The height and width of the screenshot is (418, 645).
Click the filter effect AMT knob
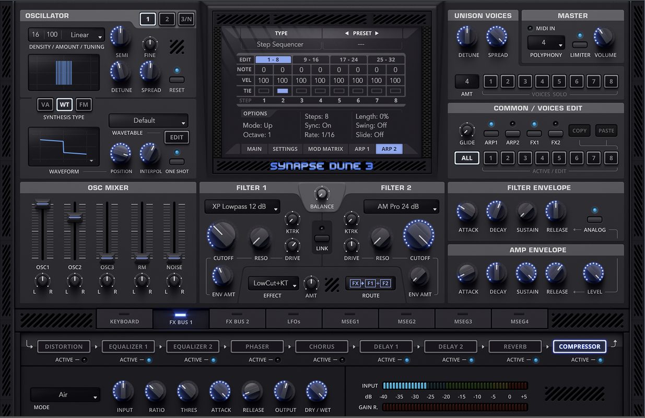(311, 284)
